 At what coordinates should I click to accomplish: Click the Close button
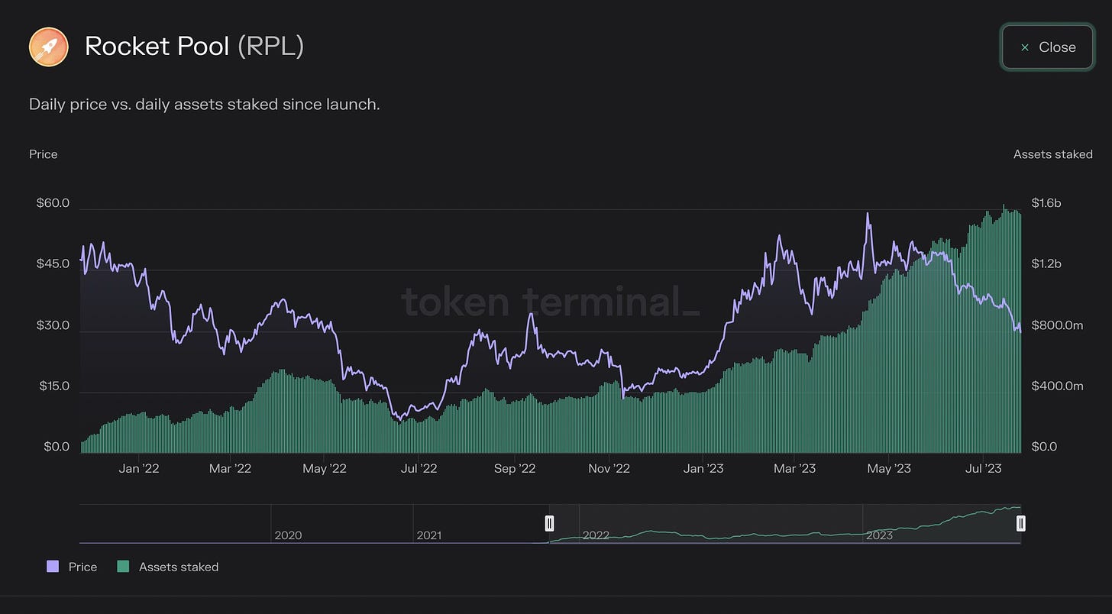[1047, 47]
